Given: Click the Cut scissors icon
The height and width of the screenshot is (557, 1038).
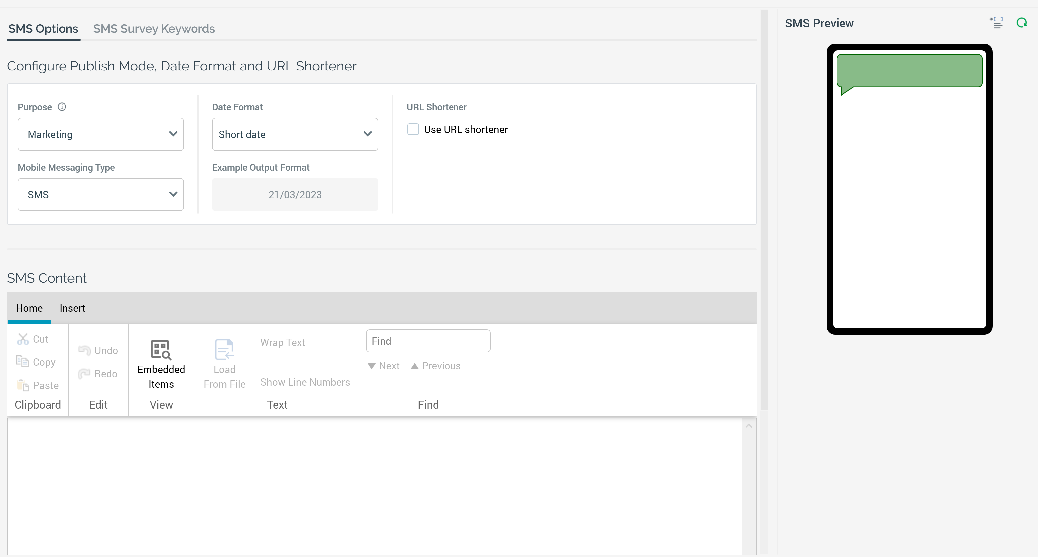Looking at the screenshot, I should point(23,339).
